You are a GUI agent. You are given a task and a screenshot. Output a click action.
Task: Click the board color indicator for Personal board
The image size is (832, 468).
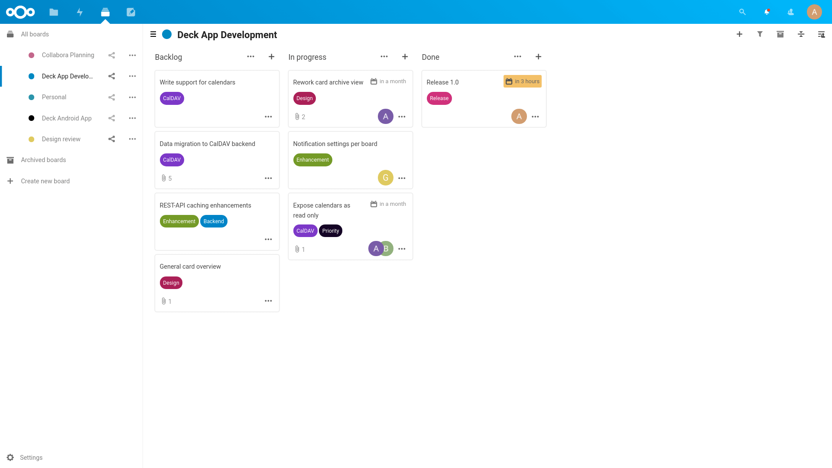coord(32,97)
